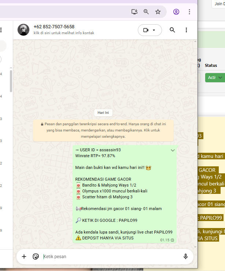The image size is (225, 271).
Task: Expand the call options dropdown arrow
Action: (x=154, y=30)
